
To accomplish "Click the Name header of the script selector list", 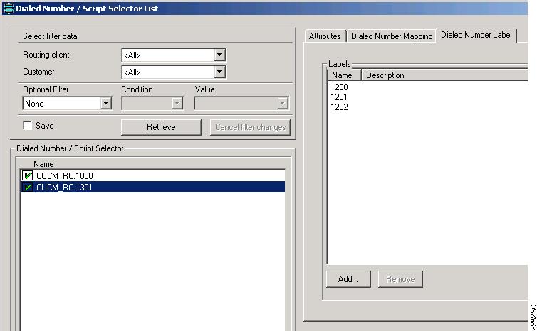I will [x=43, y=164].
